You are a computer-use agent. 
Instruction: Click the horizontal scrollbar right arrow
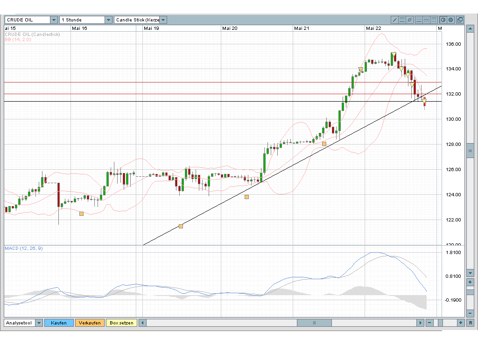pyautogui.click(x=421, y=323)
